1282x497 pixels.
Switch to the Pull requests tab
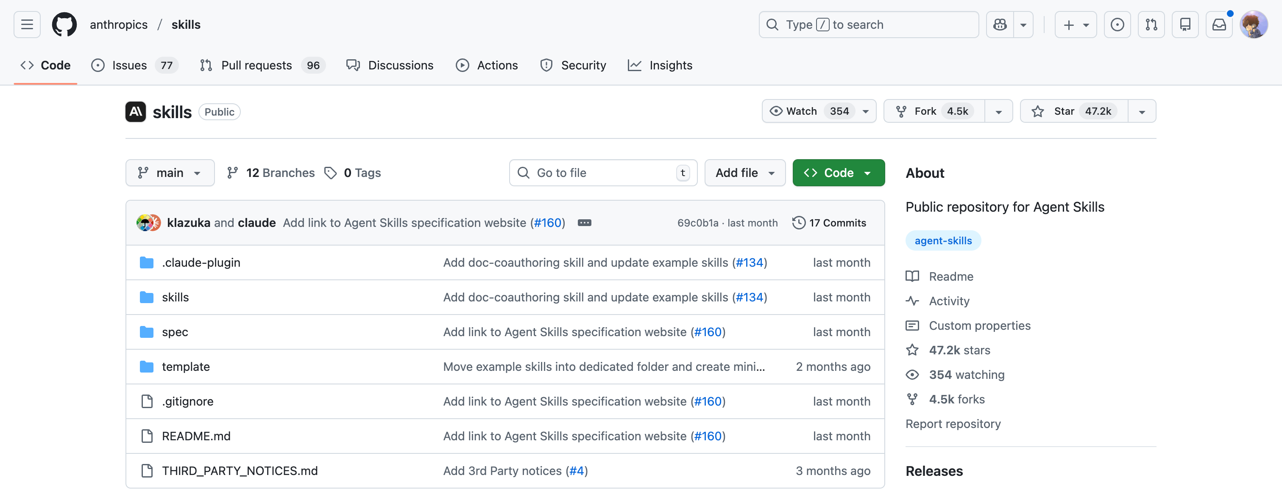(256, 65)
